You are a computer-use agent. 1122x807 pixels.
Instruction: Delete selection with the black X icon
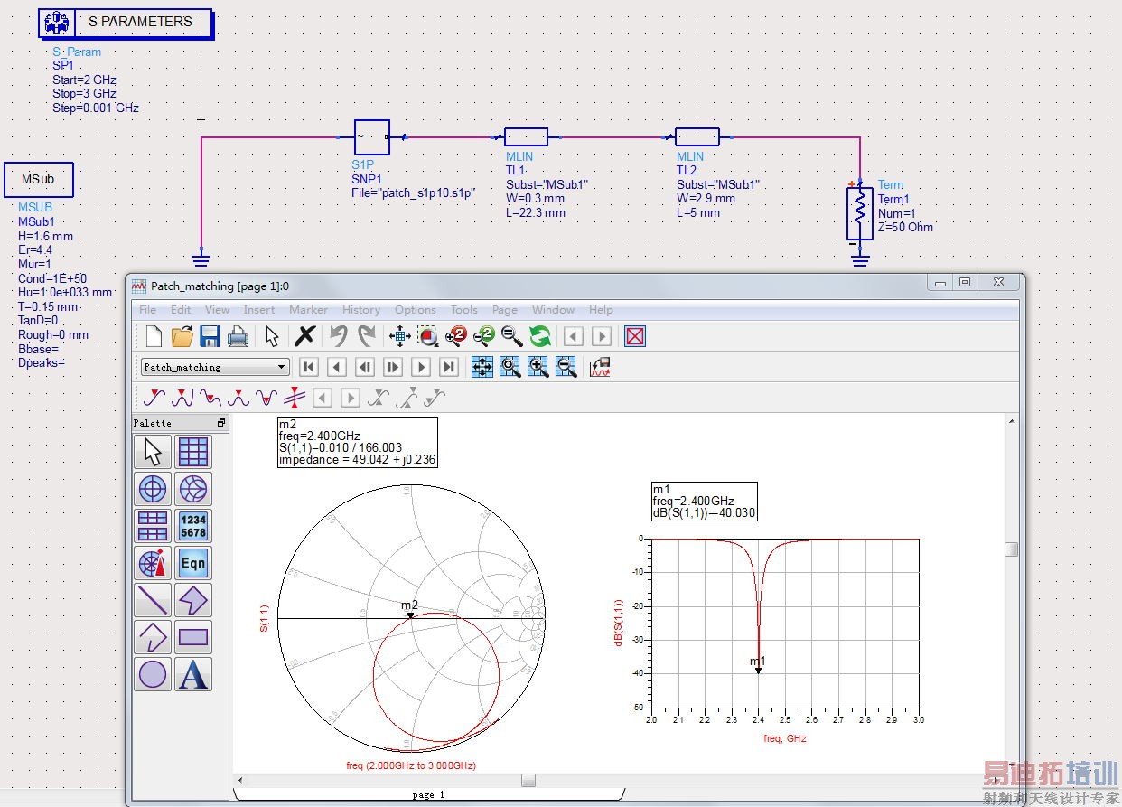coord(304,336)
